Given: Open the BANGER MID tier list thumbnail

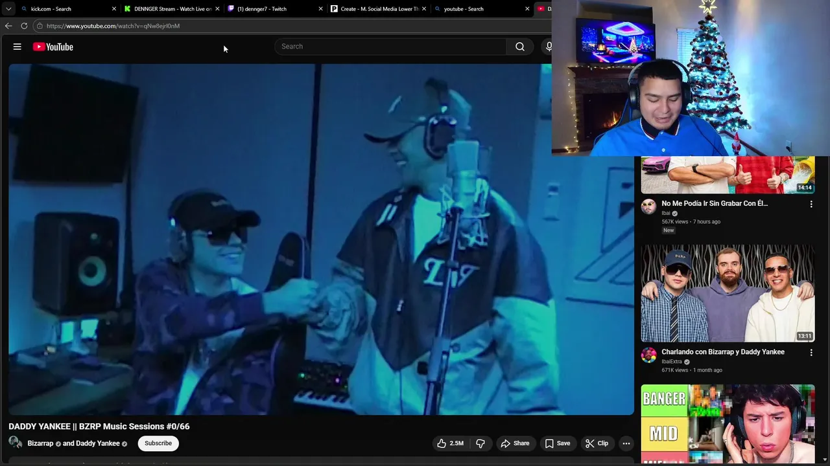Looking at the screenshot, I should coord(728,424).
